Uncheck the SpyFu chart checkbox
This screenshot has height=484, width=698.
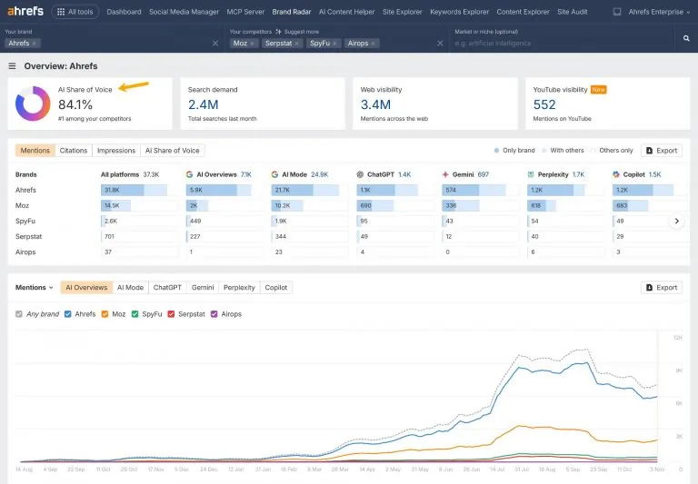point(135,314)
